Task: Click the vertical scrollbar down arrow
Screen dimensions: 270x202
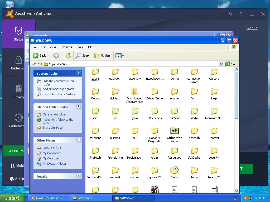Action: click(237, 191)
